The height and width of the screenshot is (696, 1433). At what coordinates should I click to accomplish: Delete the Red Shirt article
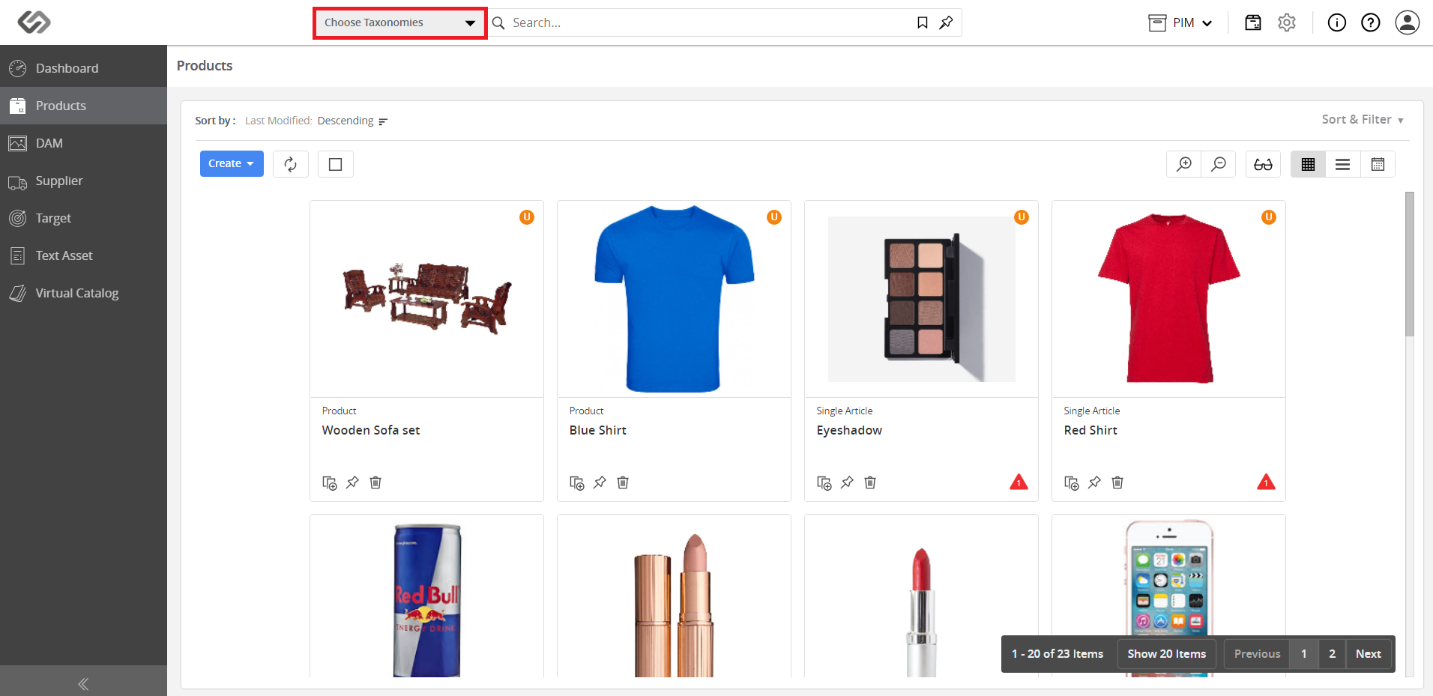1117,482
